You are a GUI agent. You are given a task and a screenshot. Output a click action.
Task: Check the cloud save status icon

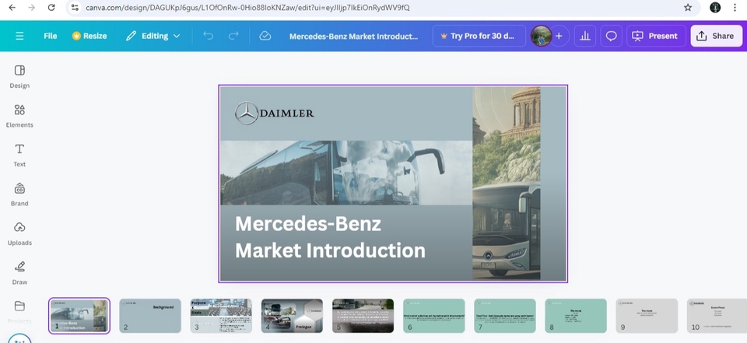pyautogui.click(x=265, y=36)
